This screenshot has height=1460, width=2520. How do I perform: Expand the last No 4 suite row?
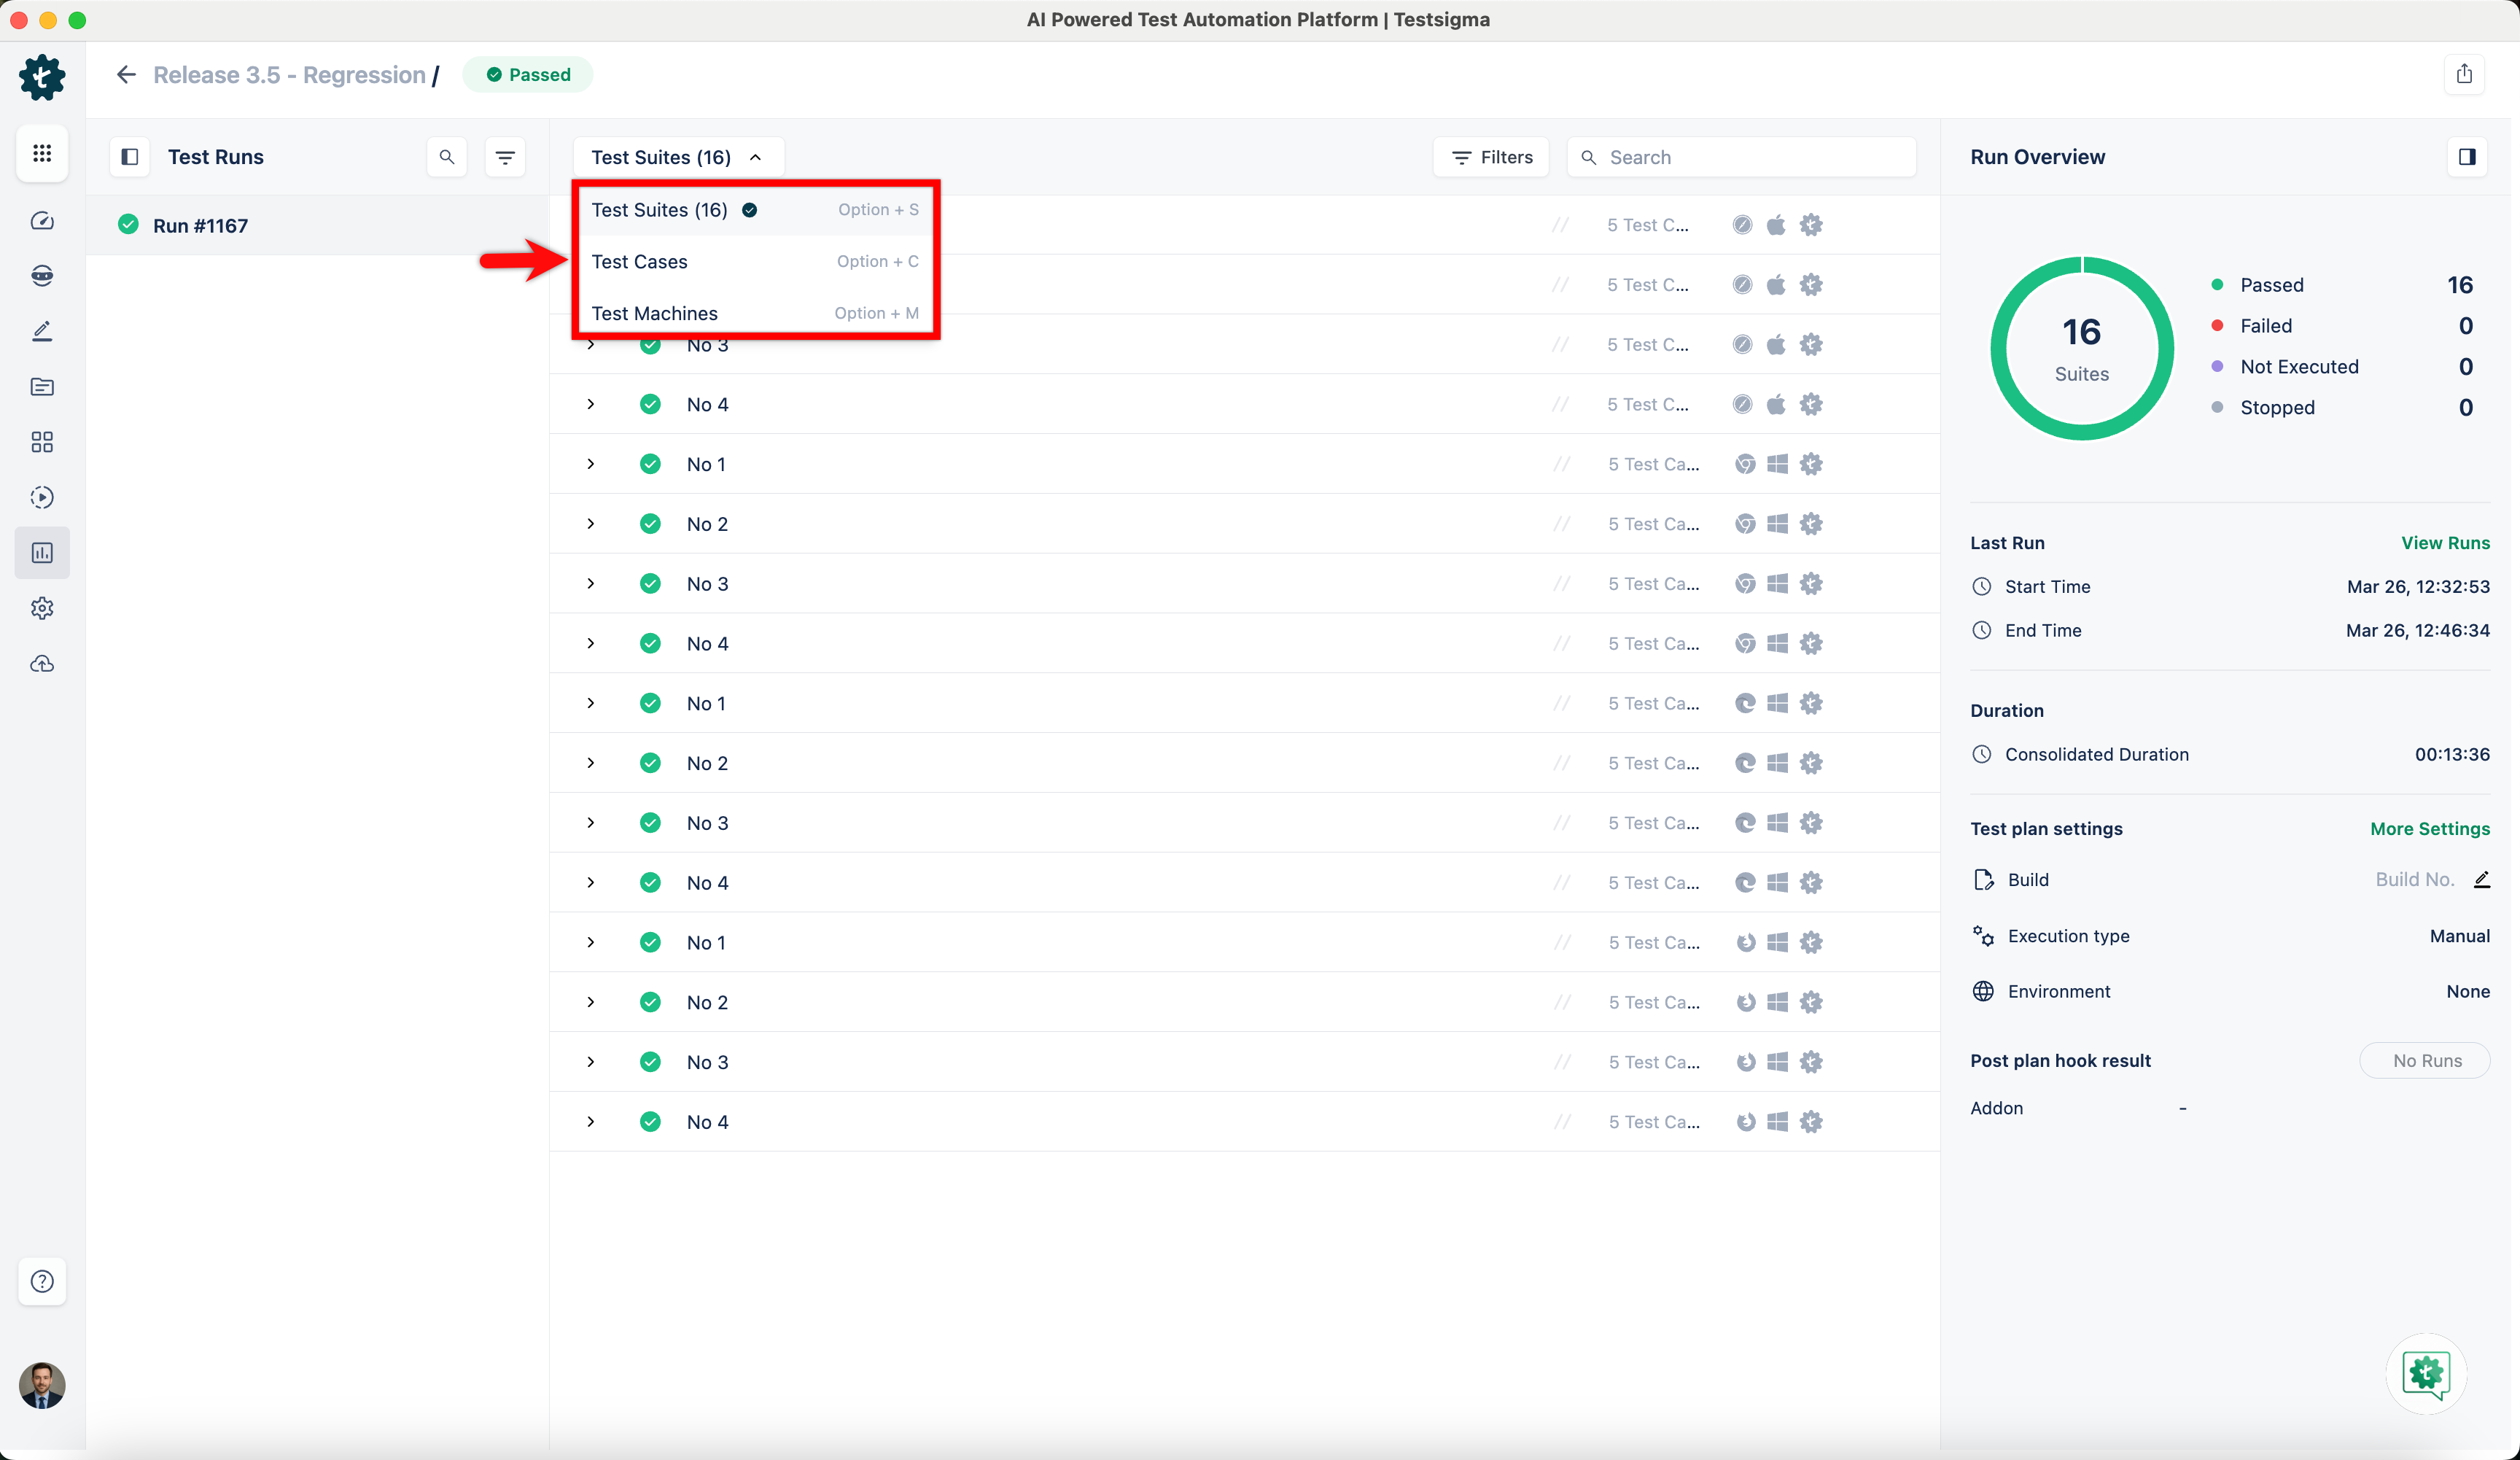[x=591, y=1122]
